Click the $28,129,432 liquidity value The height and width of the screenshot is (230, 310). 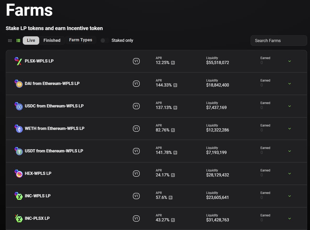217,175
